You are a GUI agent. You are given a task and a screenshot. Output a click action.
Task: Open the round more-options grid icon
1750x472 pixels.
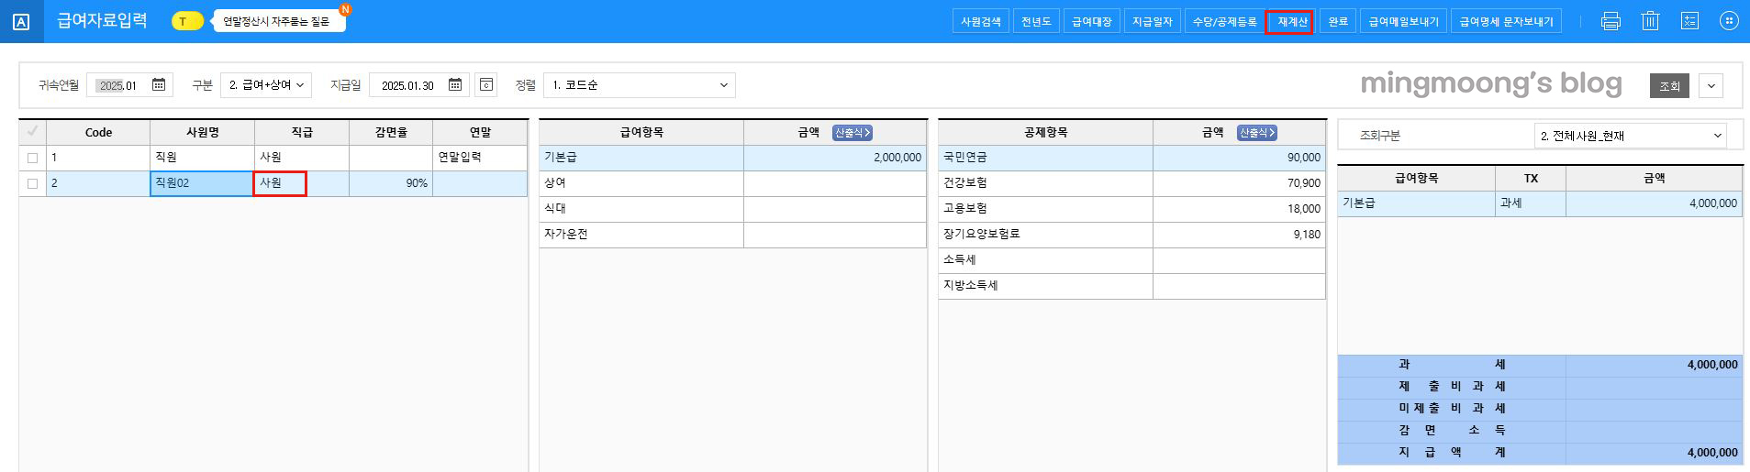1729,21
